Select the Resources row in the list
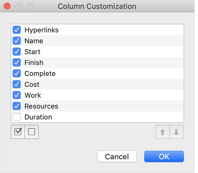 pos(41,106)
